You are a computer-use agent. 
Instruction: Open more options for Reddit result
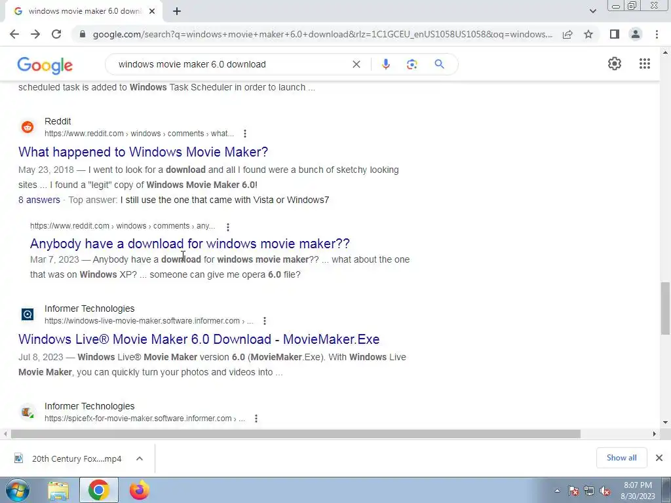point(245,134)
